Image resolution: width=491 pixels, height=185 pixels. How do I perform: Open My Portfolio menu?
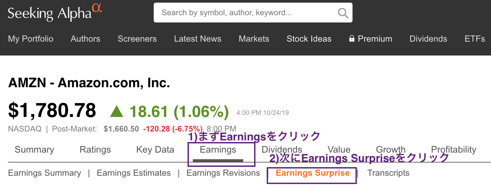click(30, 39)
